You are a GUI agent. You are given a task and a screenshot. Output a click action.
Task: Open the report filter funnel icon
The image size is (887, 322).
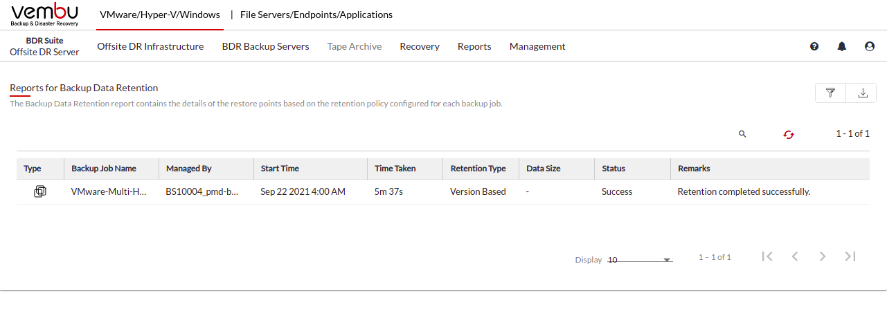(830, 93)
